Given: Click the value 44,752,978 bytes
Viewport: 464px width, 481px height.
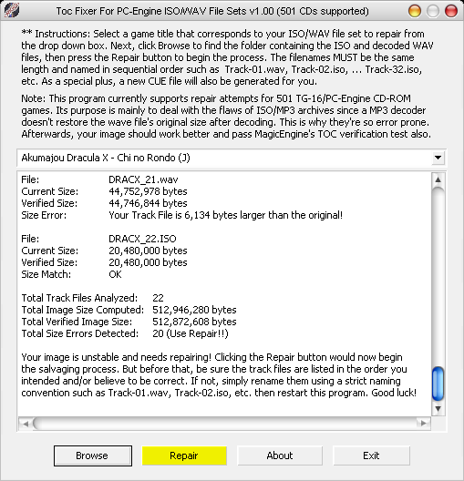Looking at the screenshot, I should pyautogui.click(x=148, y=191).
